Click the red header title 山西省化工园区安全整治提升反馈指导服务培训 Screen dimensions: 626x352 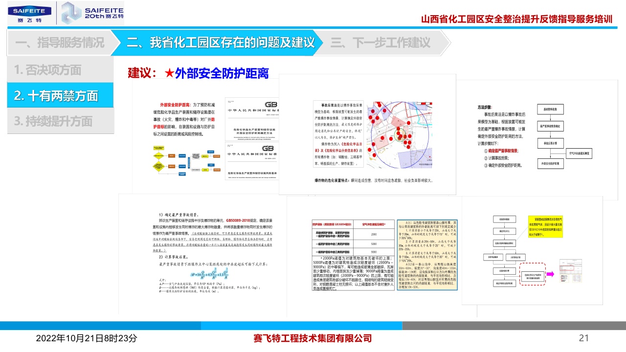516,20
